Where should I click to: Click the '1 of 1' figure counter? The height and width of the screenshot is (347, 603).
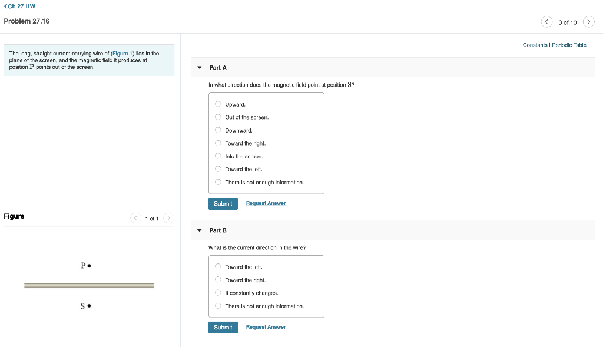pyautogui.click(x=152, y=219)
